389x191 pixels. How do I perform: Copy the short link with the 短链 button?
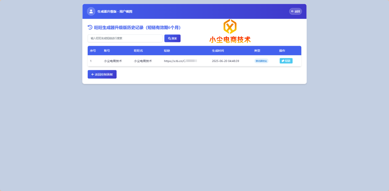click(x=286, y=61)
